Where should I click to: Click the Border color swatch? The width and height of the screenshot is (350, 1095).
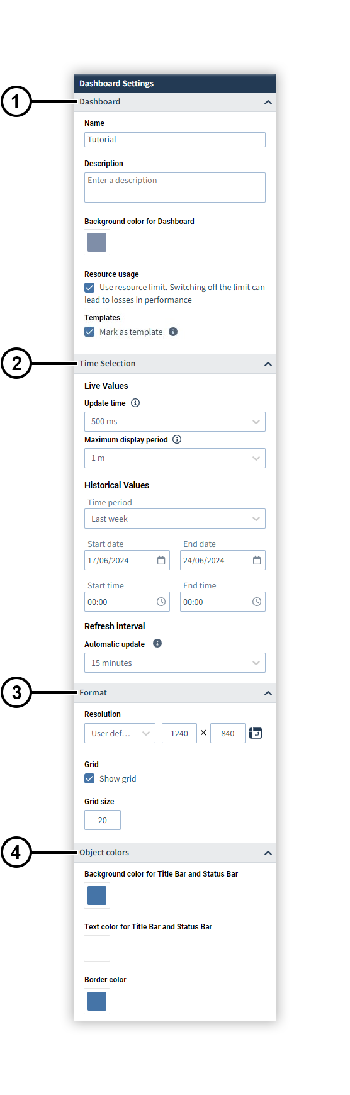[x=97, y=1001]
